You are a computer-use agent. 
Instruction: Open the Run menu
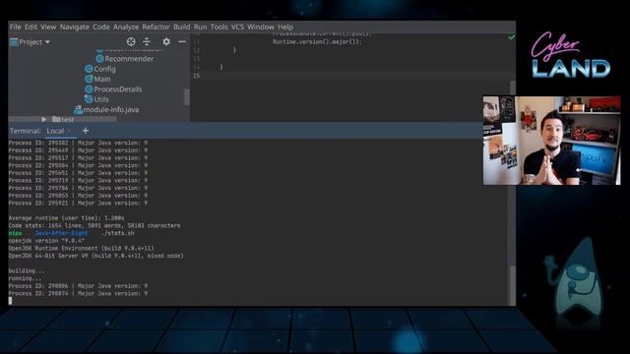(200, 27)
